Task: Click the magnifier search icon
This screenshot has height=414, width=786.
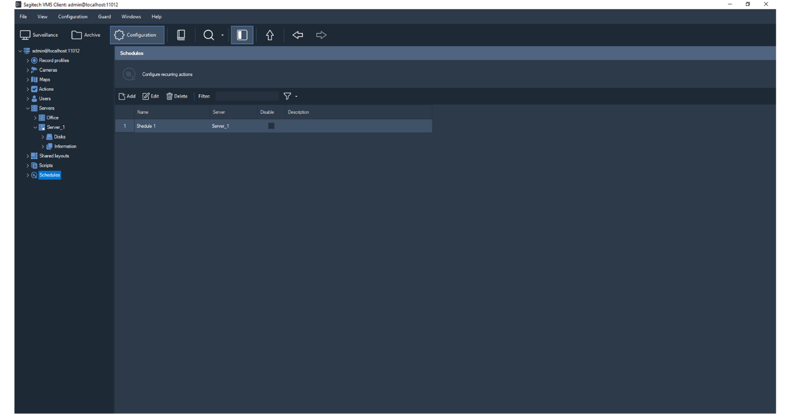Action: pyautogui.click(x=209, y=35)
